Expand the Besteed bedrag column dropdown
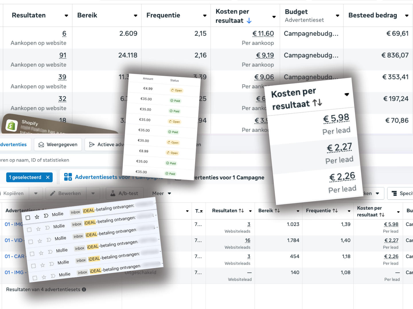This screenshot has height=309, width=413. point(406,16)
